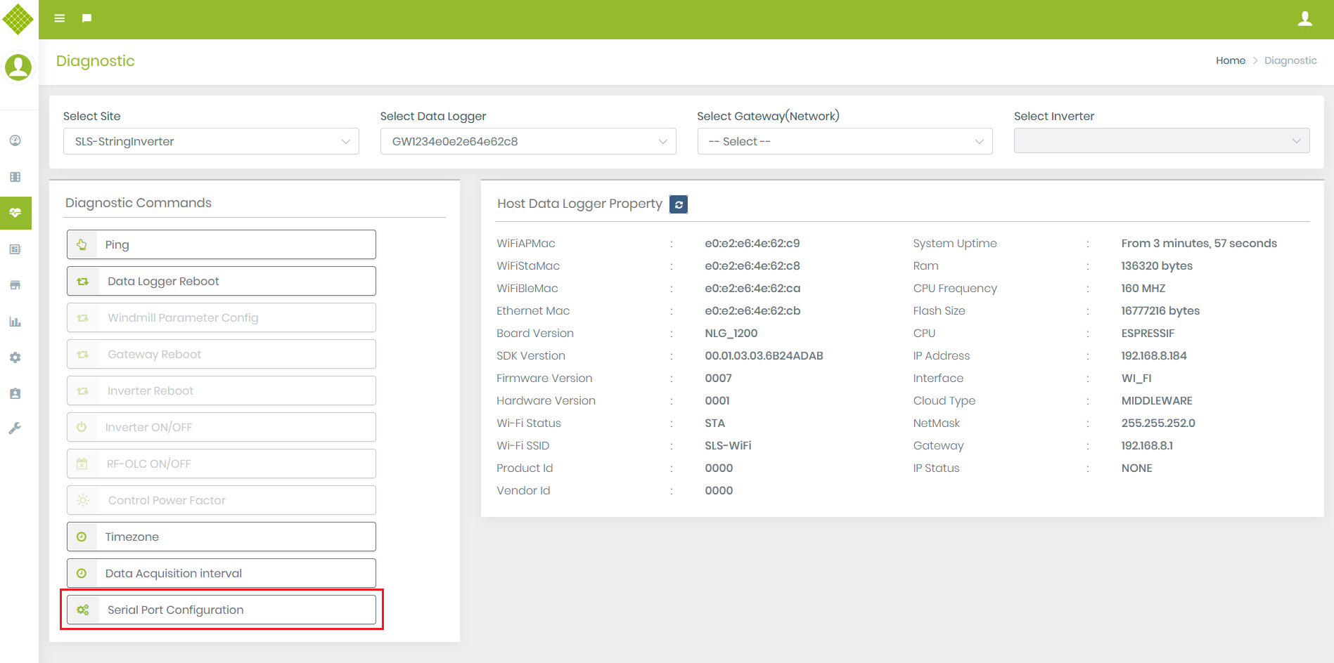Open the Select Gateway(Network) dropdown
Viewport: 1334px width, 663px height.
coord(845,141)
